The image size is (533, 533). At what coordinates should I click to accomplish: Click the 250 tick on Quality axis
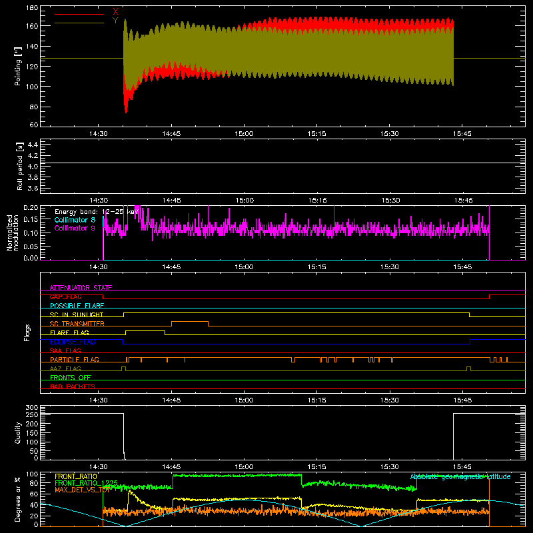click(x=32, y=414)
